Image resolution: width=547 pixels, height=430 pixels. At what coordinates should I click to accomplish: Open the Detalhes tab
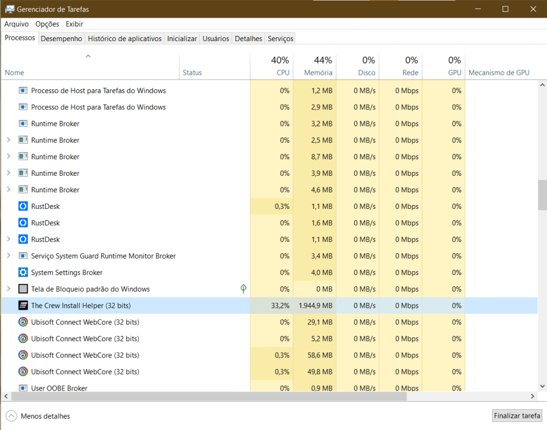pos(248,38)
